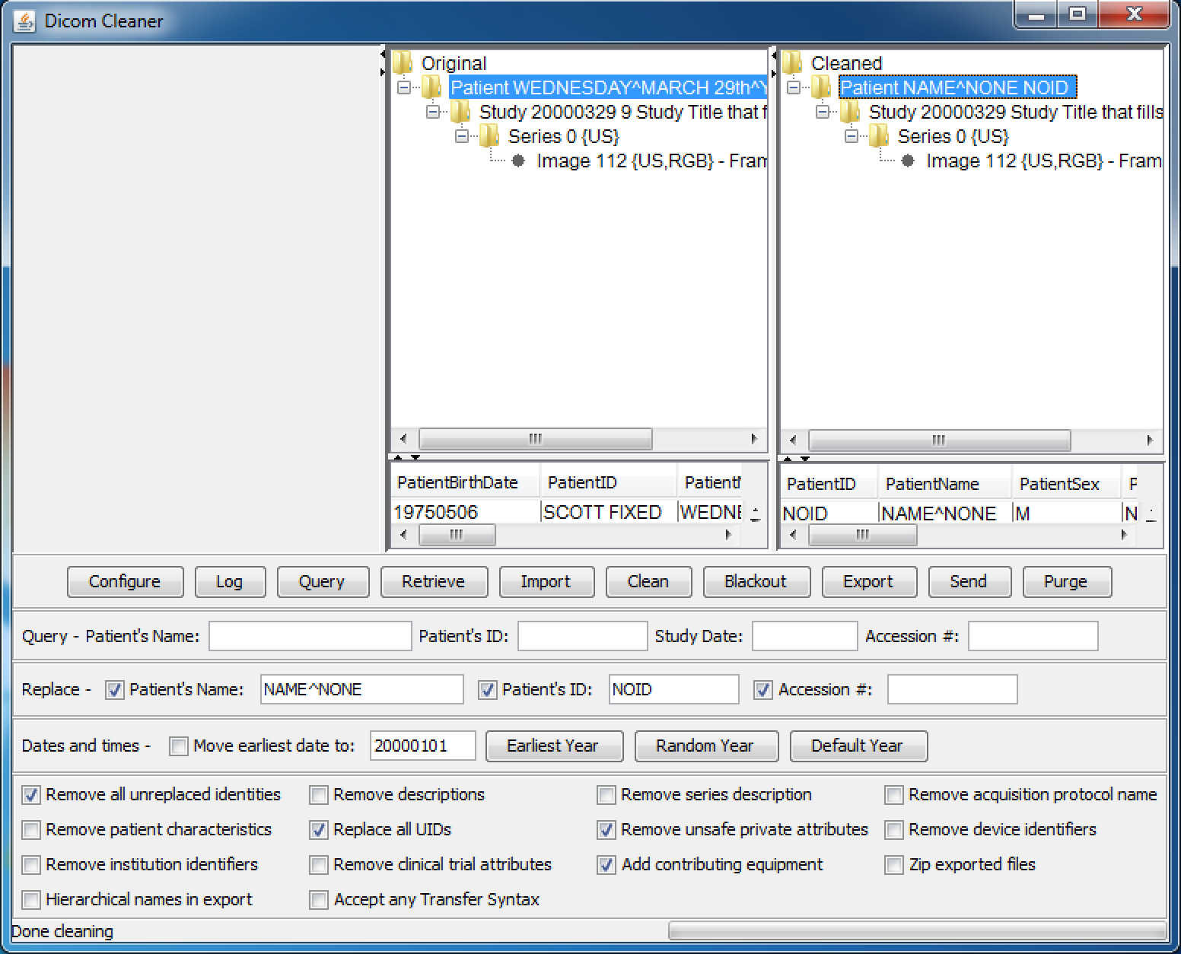Screen dimensions: 1181x954
Task: Select the 19750506 birth date cell
Action: tap(465, 512)
